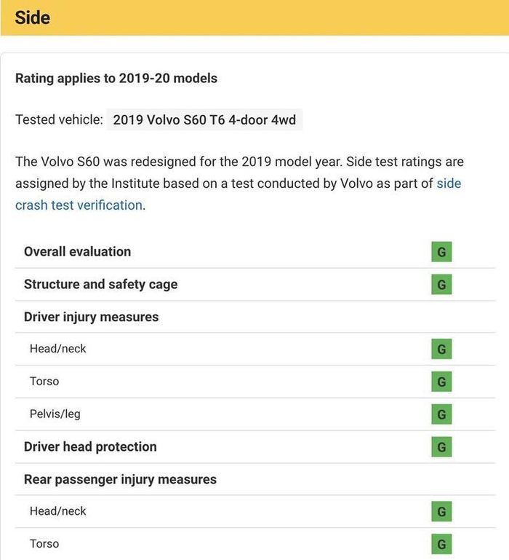Image resolution: width=509 pixels, height=560 pixels.
Task: Click the Rating applies to 2019-20 models heading
Action: (x=116, y=78)
